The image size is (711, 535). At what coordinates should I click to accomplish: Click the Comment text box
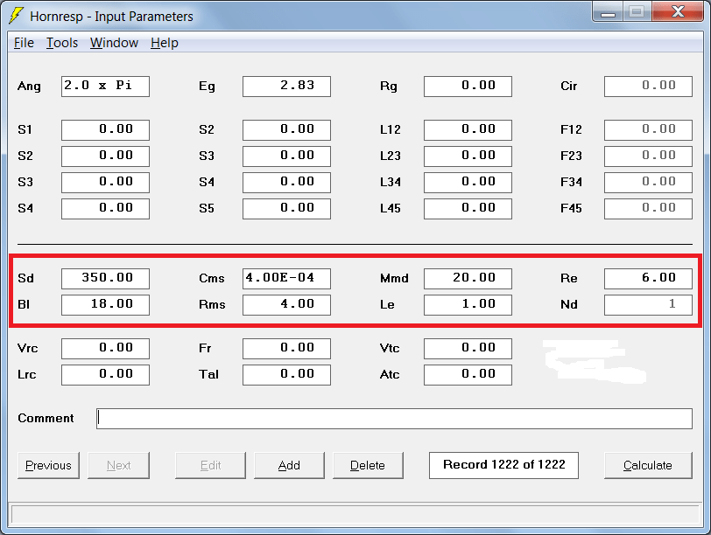pyautogui.click(x=394, y=419)
